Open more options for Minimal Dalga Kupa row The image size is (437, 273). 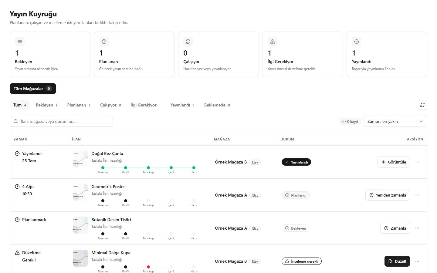[x=417, y=261]
